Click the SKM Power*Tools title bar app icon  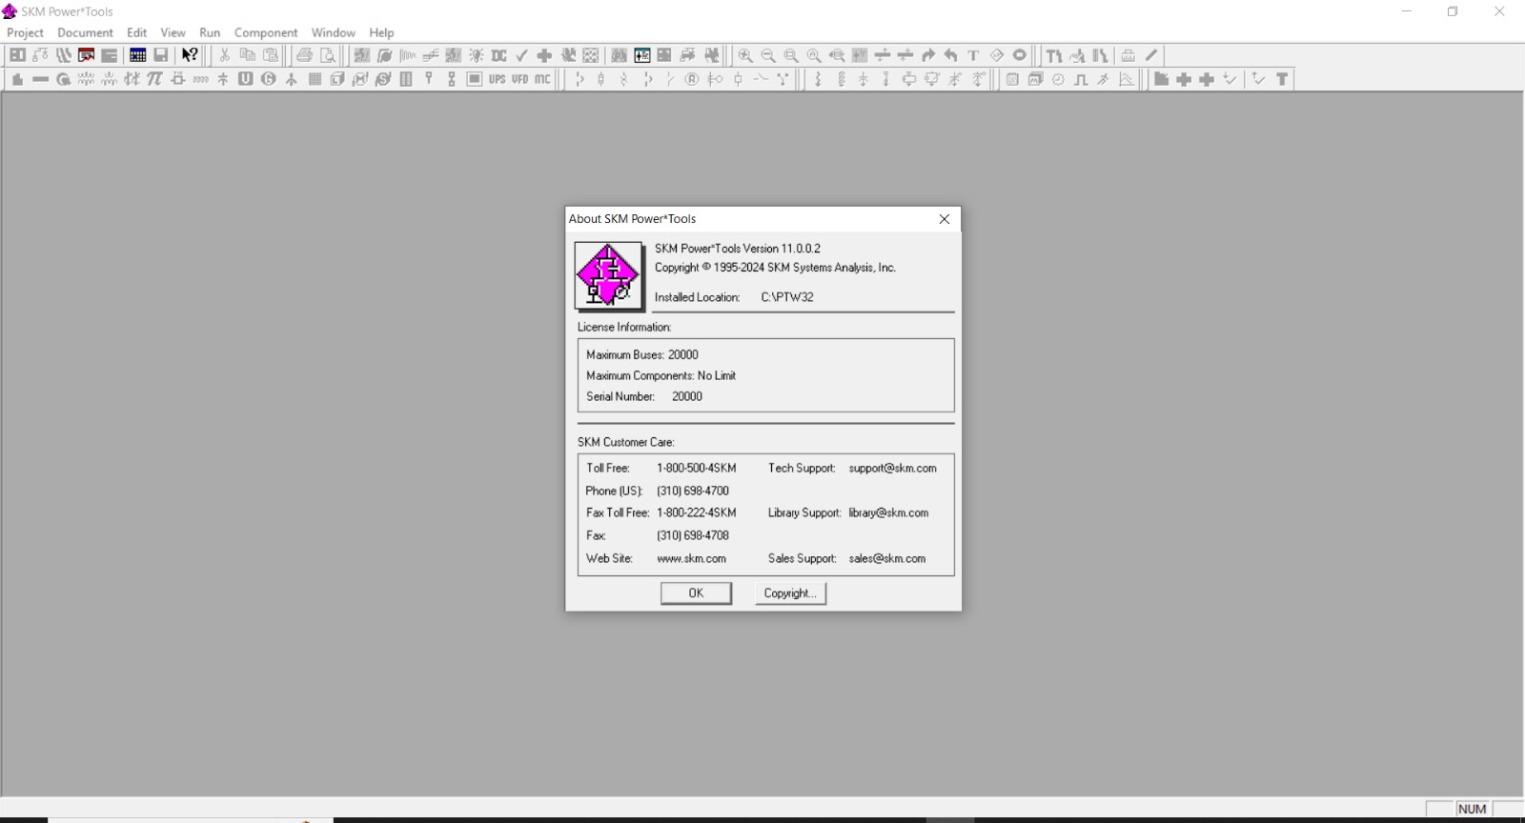pyautogui.click(x=10, y=11)
